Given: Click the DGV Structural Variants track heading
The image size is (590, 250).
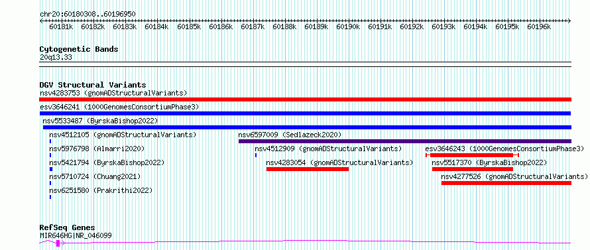Looking at the screenshot, I should coord(93,85).
